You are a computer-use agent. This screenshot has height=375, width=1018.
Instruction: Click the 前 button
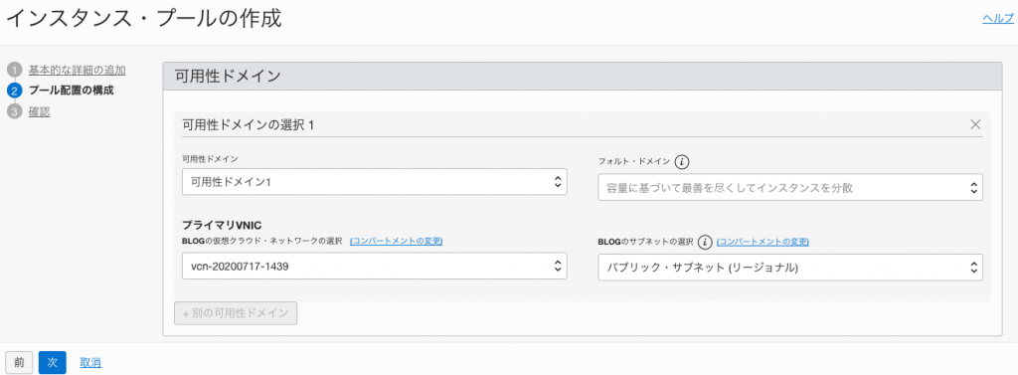(19, 362)
